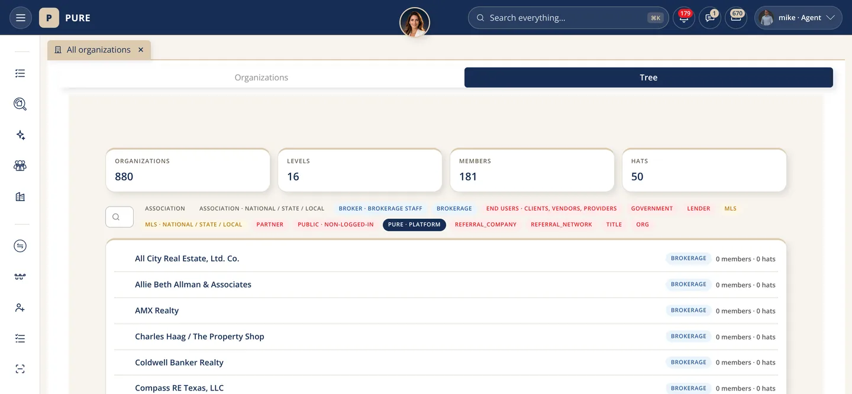Open the people group sidebar icon
This screenshot has height=394, width=852.
[20, 166]
